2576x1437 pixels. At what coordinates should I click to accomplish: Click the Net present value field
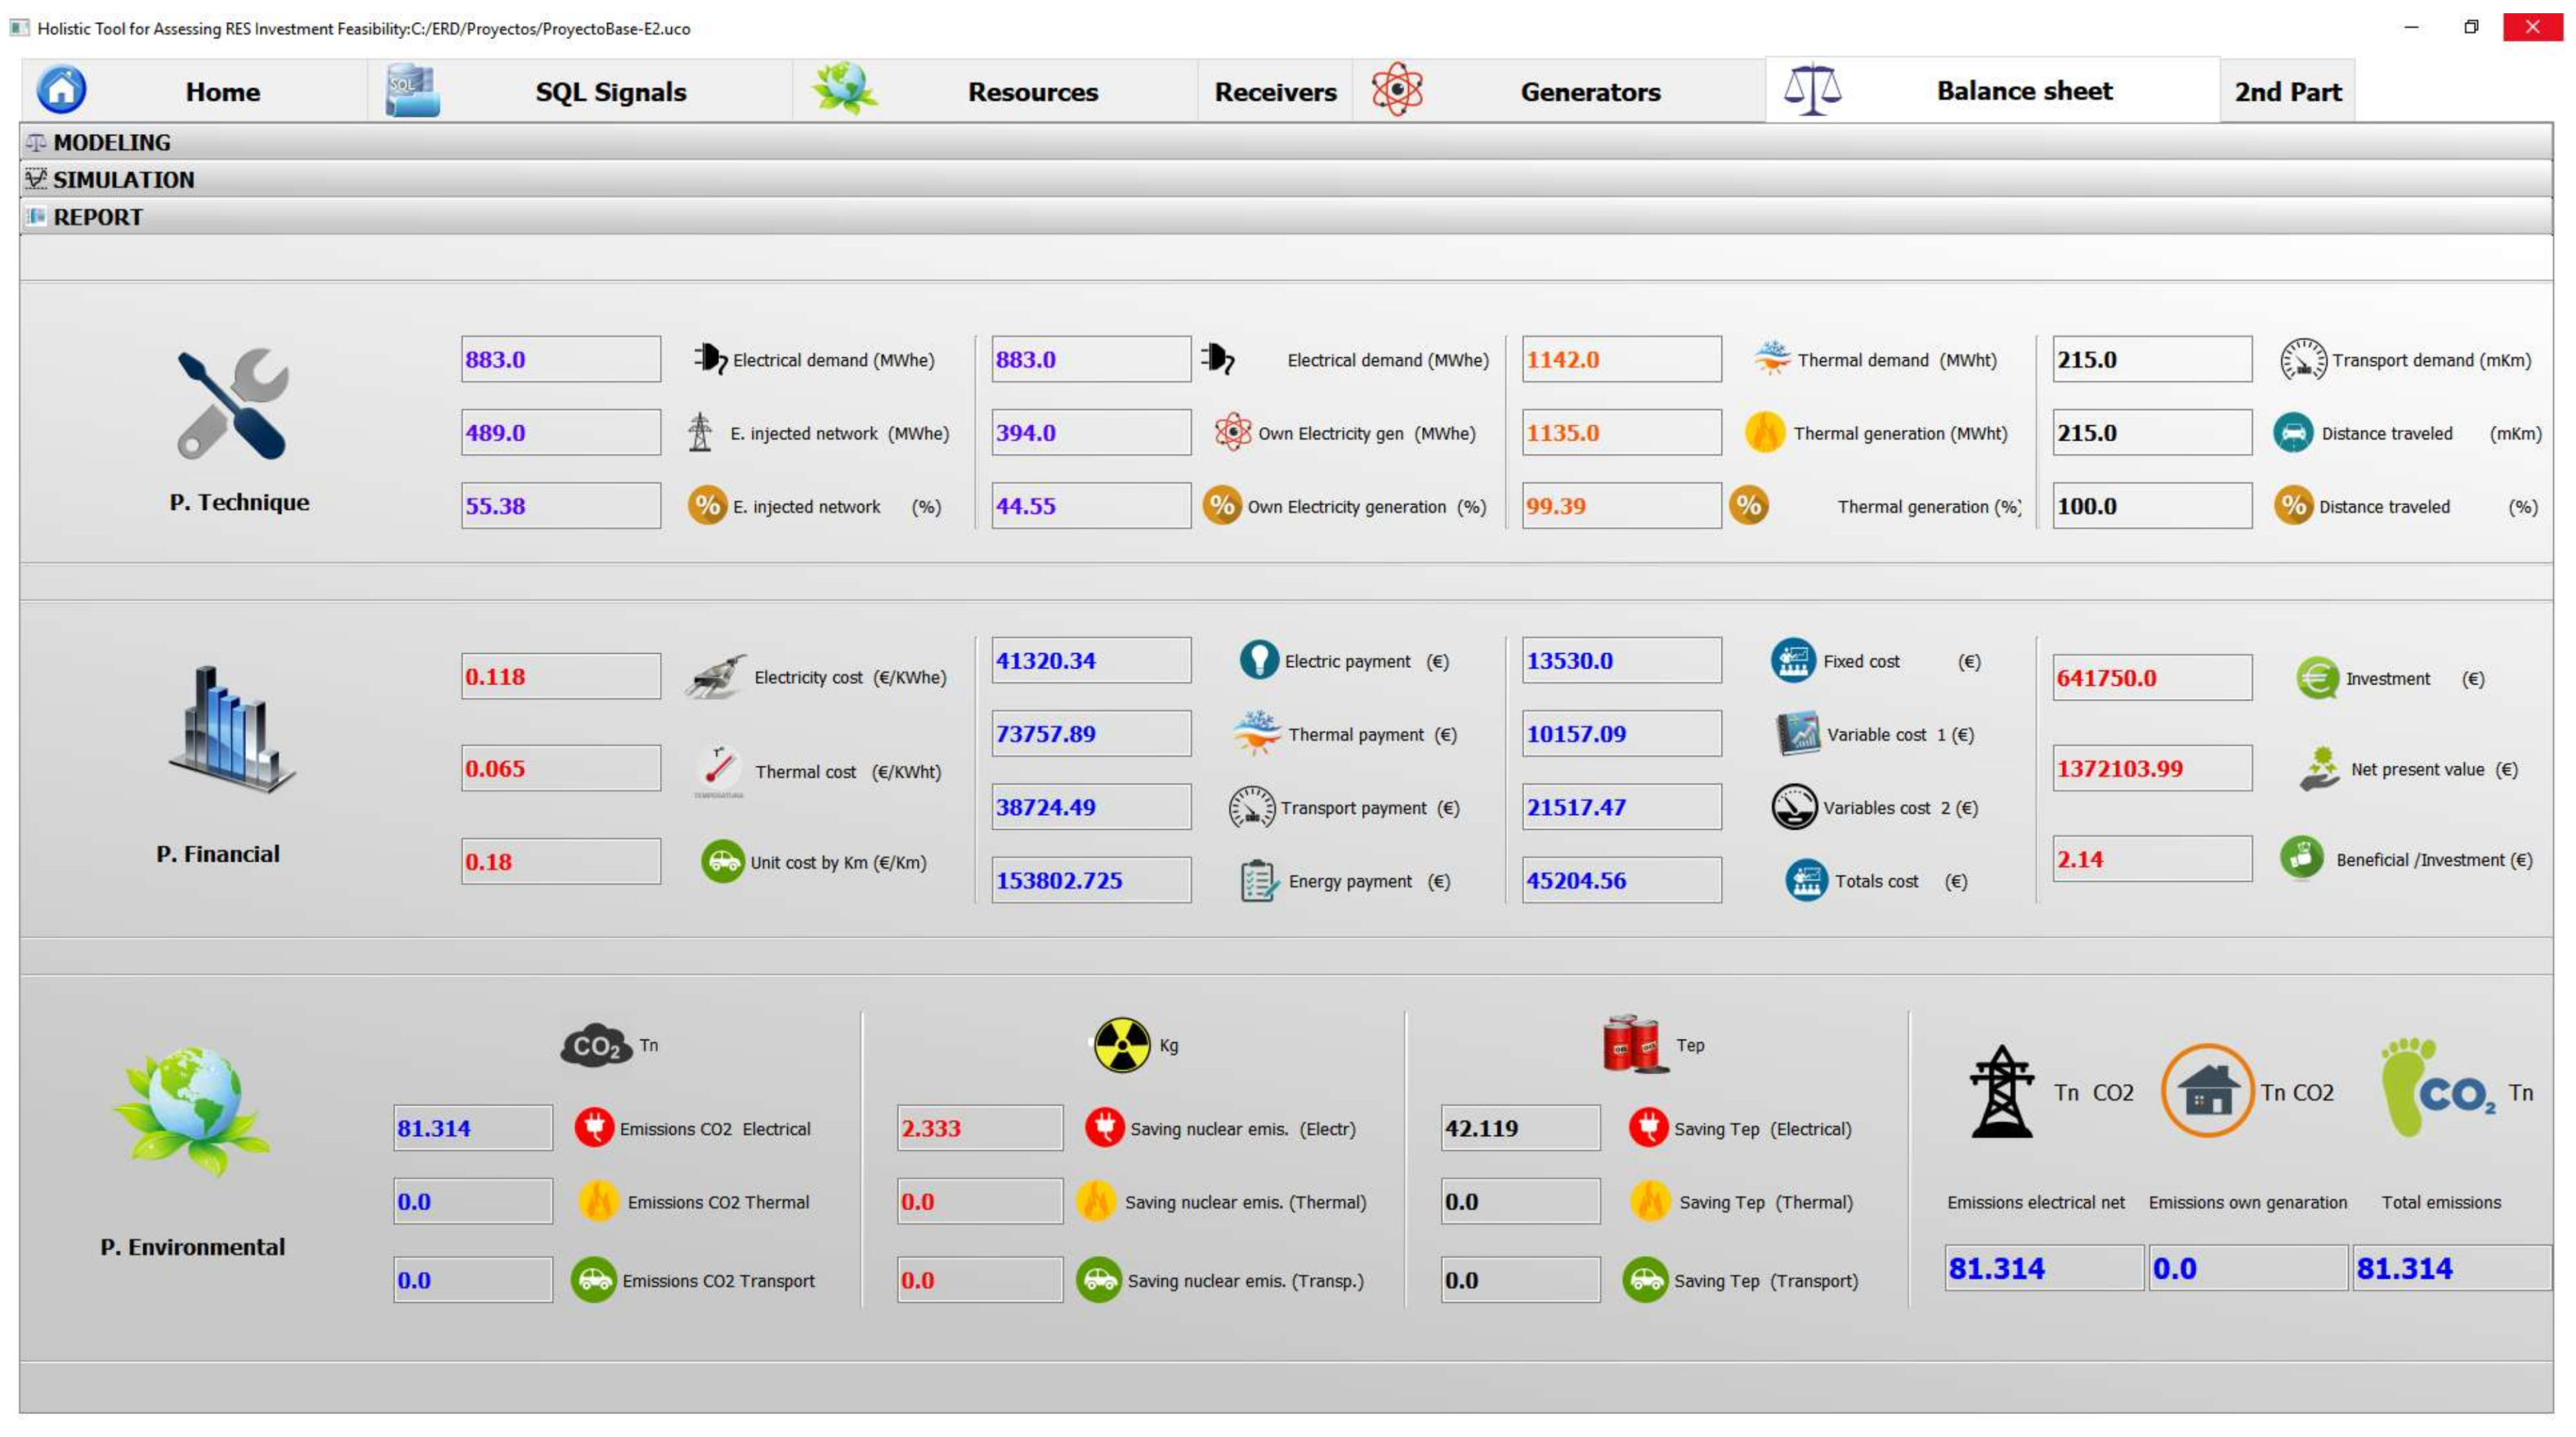[x=2151, y=768]
